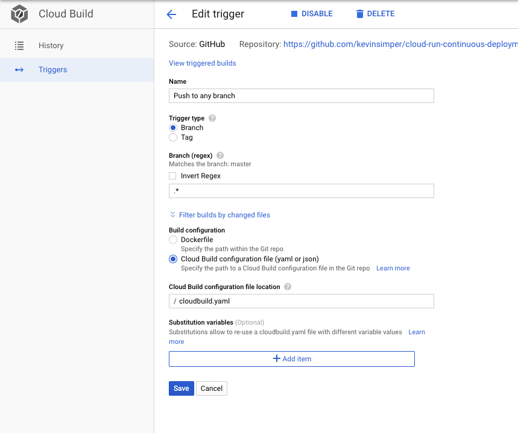Select the Tag trigger type
Screen dimensions: 518x433
pos(173,137)
